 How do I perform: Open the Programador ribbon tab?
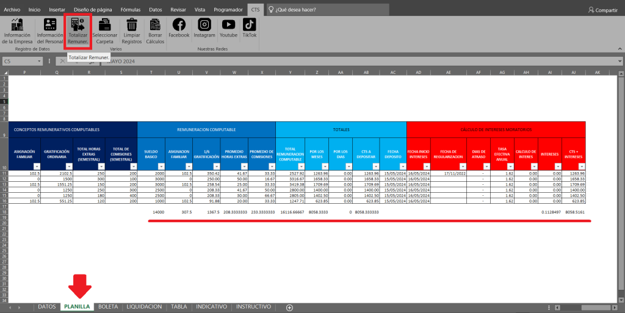228,10
